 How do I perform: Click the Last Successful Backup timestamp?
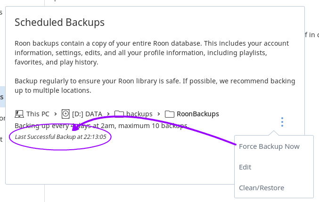(x=60, y=137)
